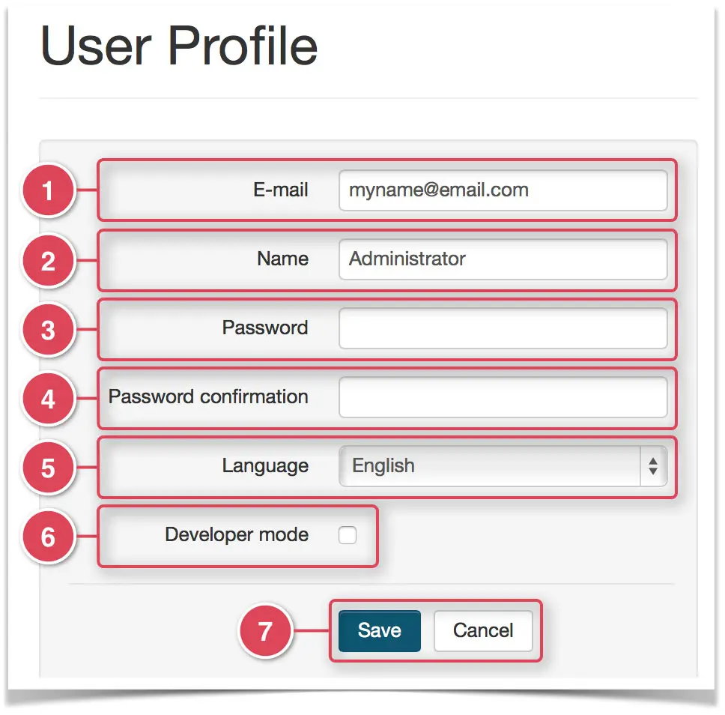Click the Developer mode label text
Viewport: 725px width, 715px height.
237,534
